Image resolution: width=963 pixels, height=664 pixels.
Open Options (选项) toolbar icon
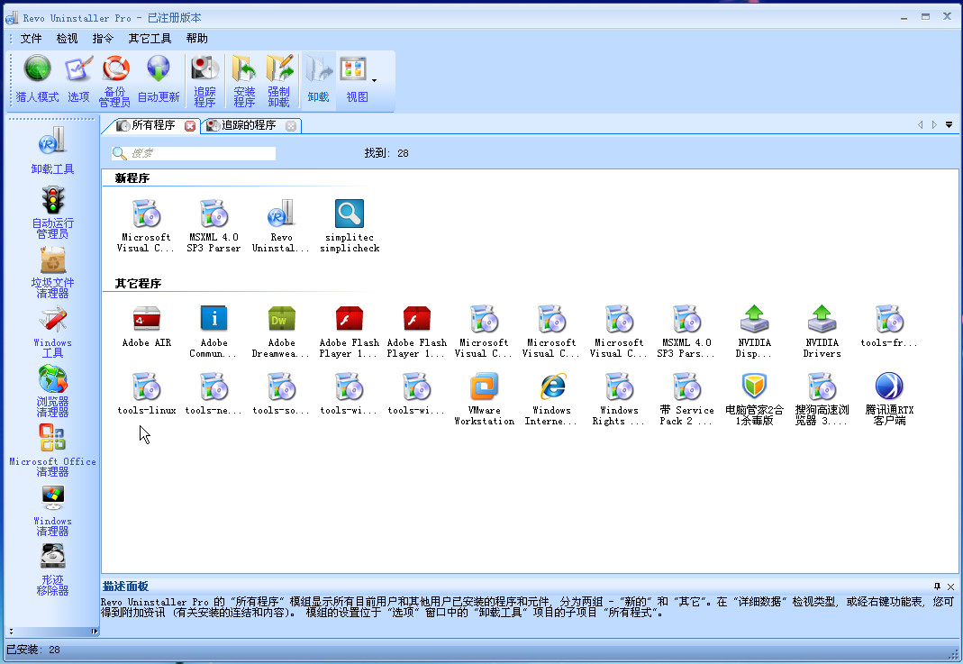[x=78, y=78]
